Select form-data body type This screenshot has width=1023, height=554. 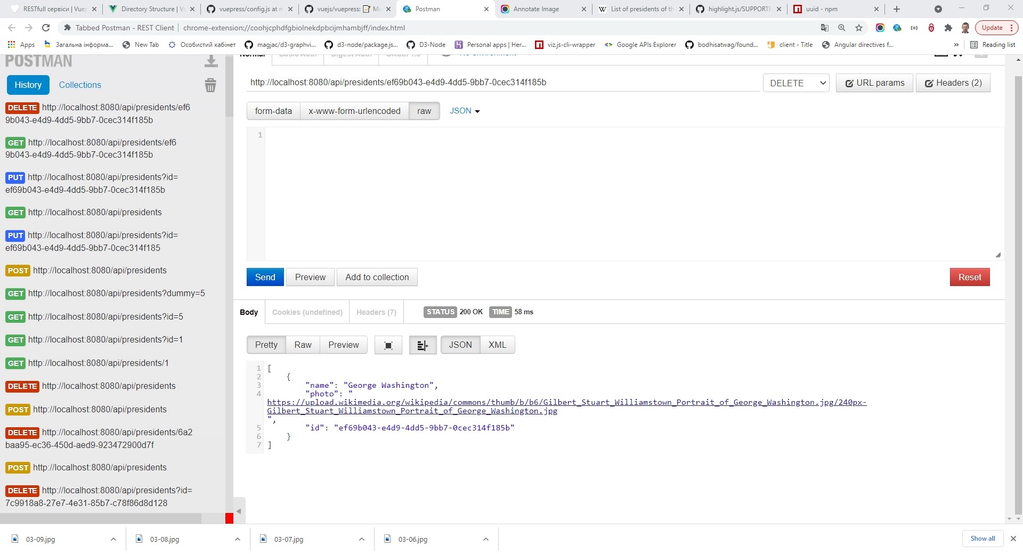pyautogui.click(x=273, y=111)
